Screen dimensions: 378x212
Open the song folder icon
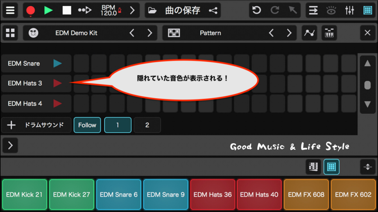pos(152,10)
